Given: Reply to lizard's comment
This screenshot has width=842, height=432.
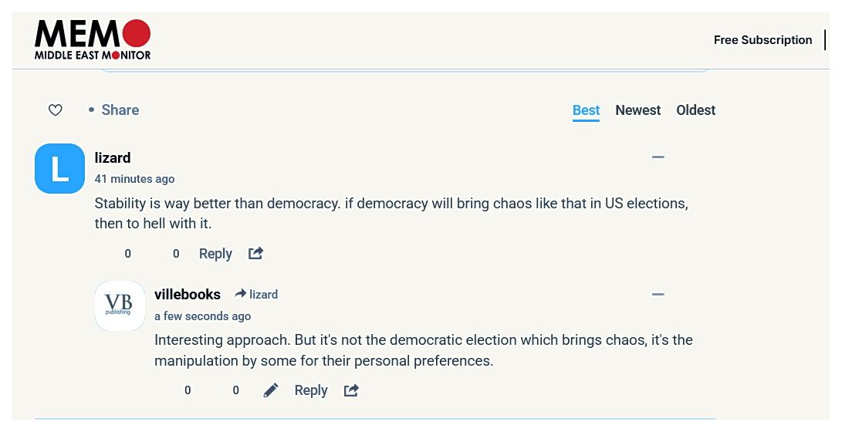Looking at the screenshot, I should tap(215, 254).
